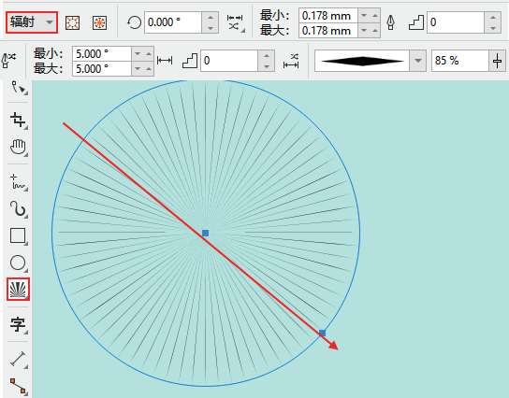
Task: Increase the rotation angle value
Action: [210, 17]
